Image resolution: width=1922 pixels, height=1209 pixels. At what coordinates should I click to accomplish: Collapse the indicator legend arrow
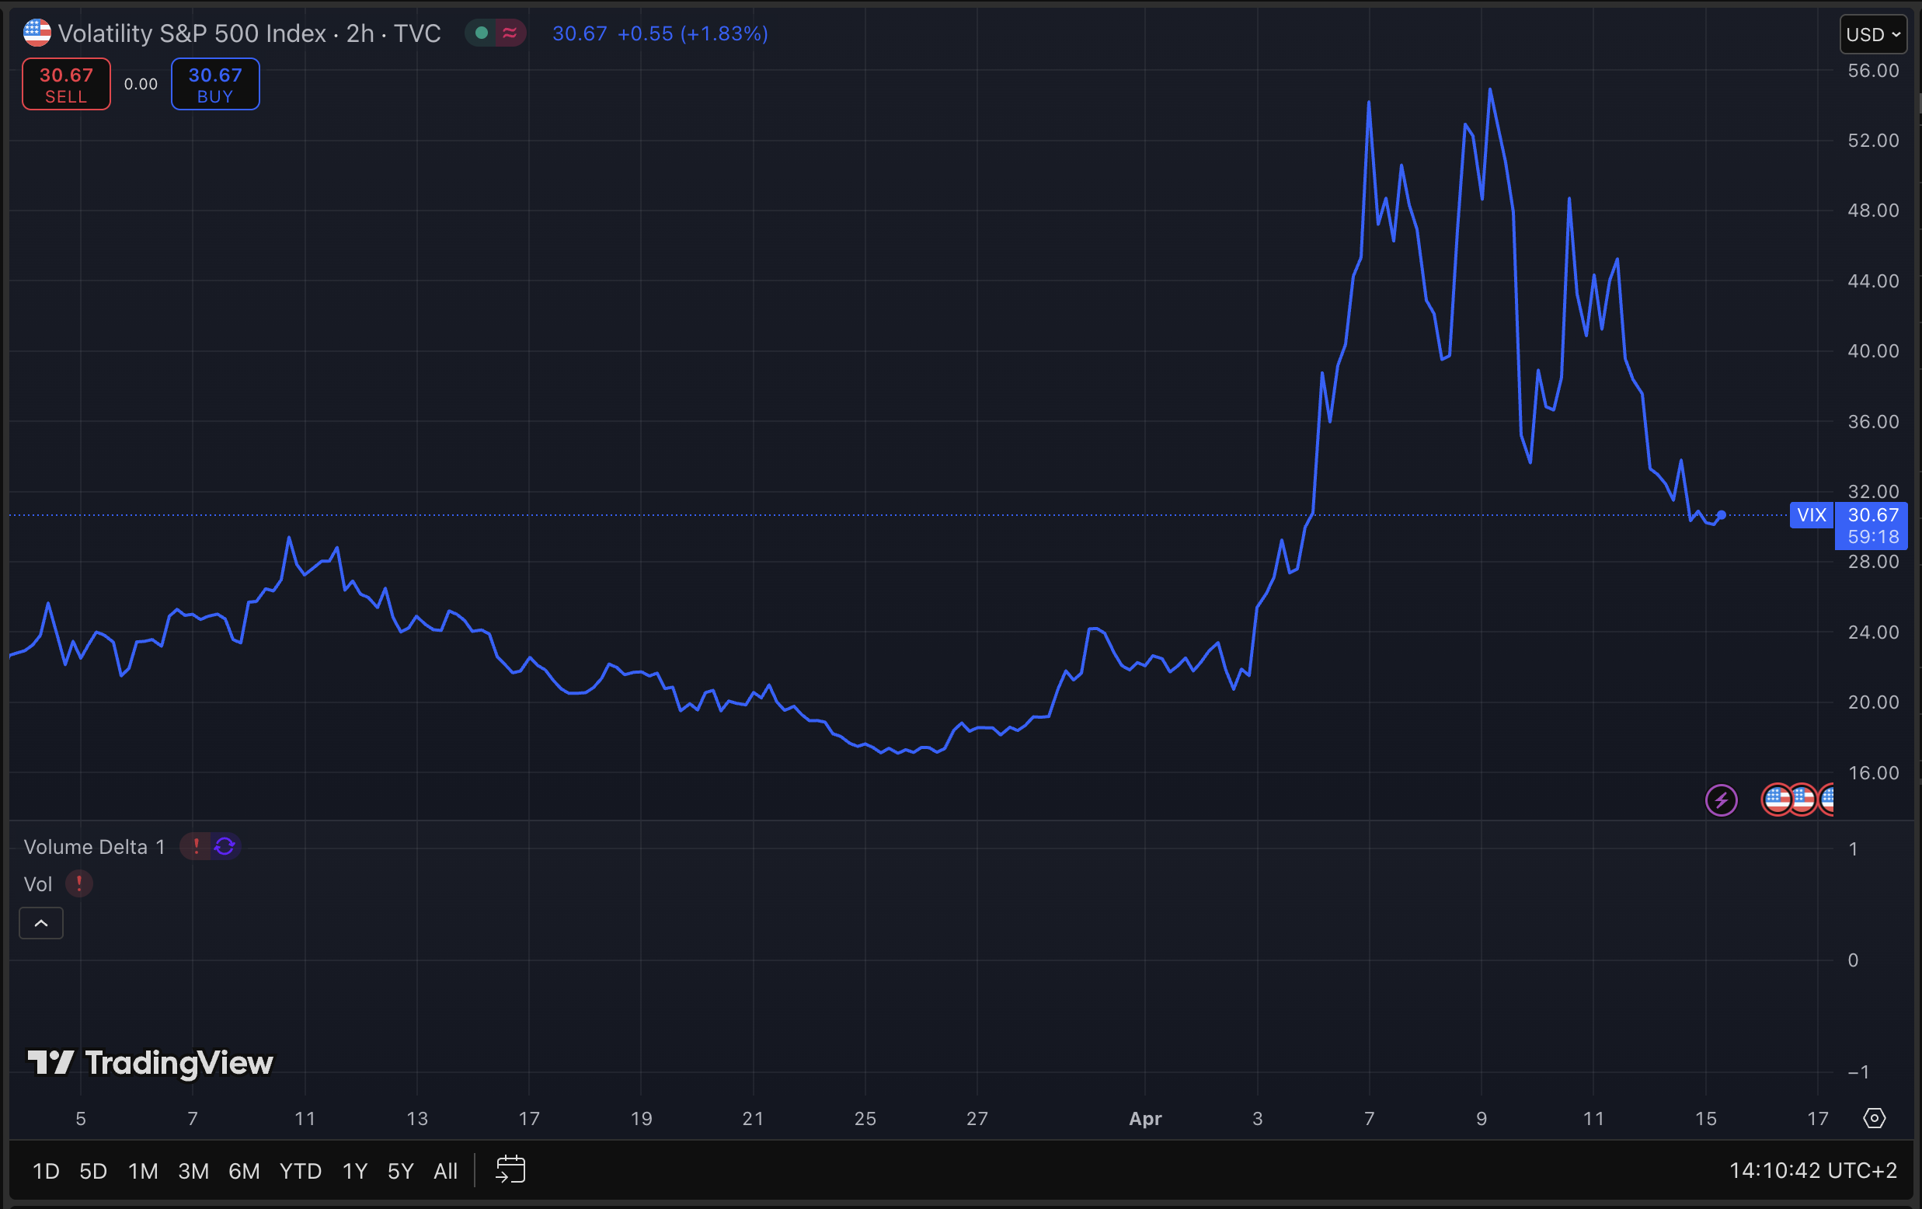(41, 923)
